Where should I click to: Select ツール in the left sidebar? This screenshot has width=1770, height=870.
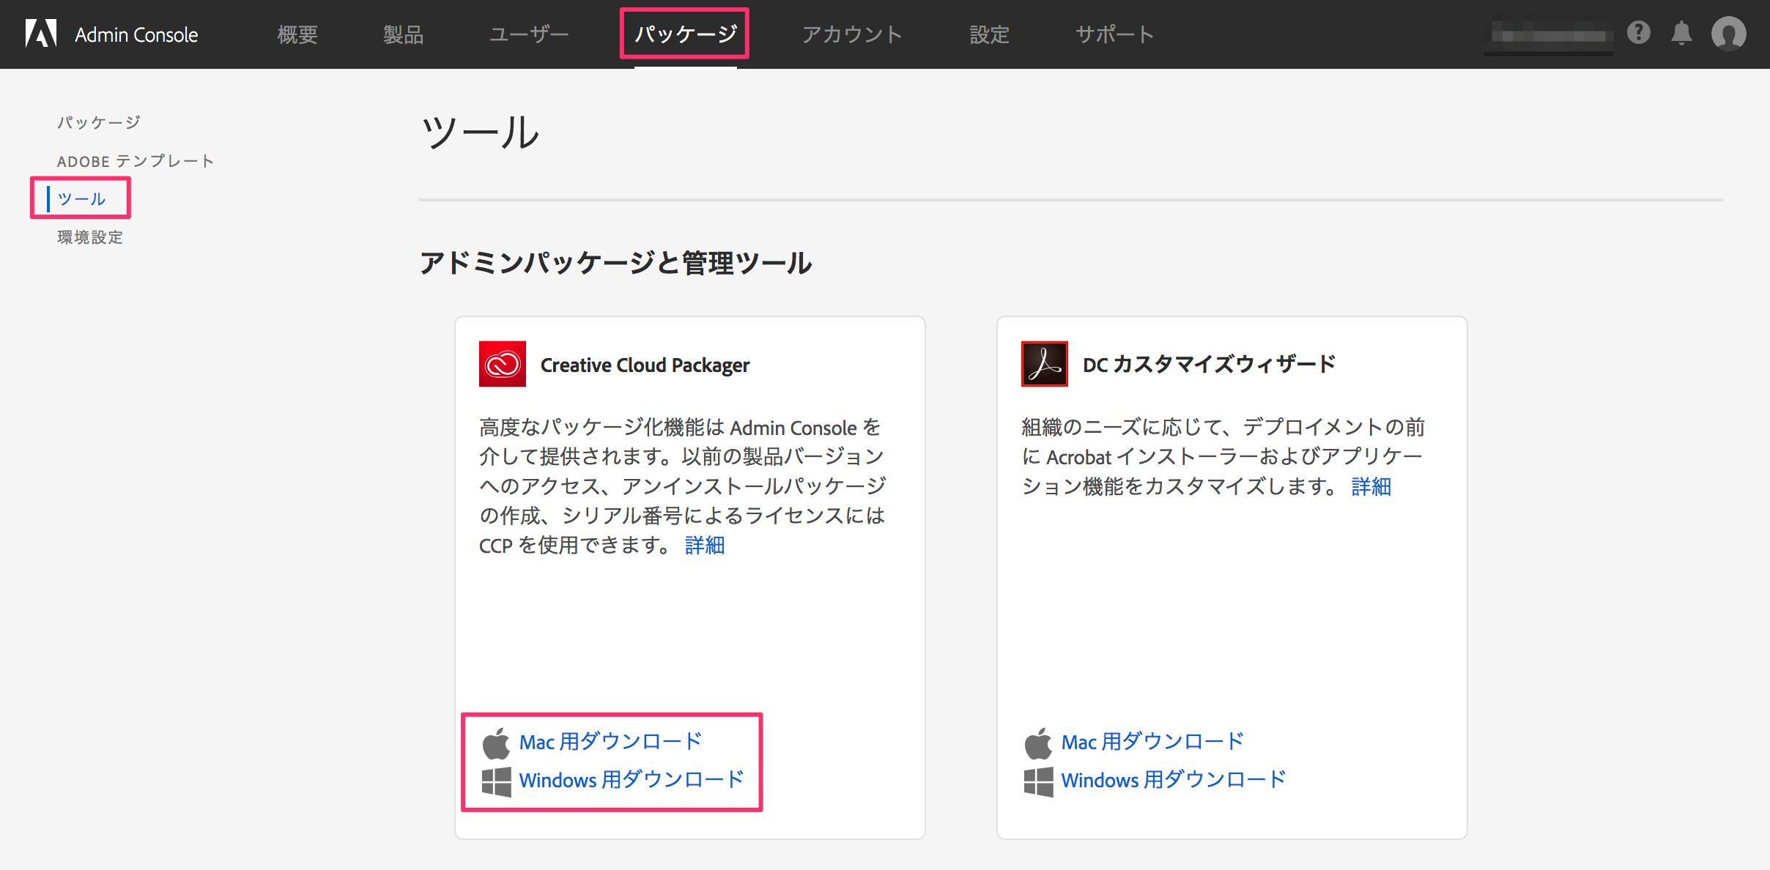(81, 198)
